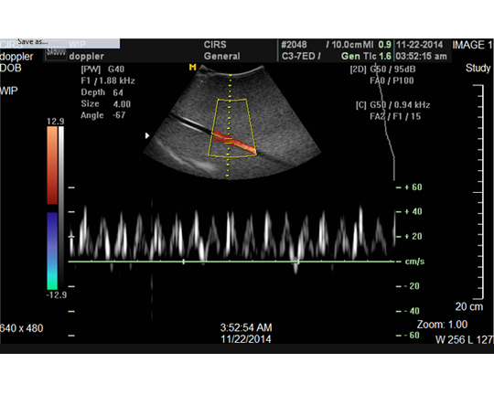The height and width of the screenshot is (395, 494).
Task: Click the red-orange upper color scale bar
Action: [x=52, y=165]
